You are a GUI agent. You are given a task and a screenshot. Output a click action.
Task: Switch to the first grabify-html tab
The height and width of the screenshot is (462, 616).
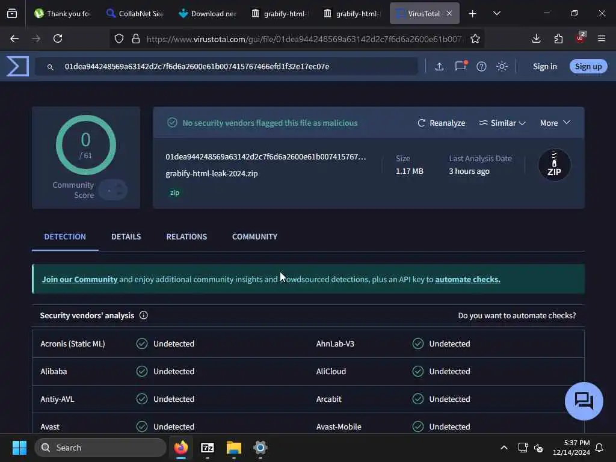pos(280,13)
